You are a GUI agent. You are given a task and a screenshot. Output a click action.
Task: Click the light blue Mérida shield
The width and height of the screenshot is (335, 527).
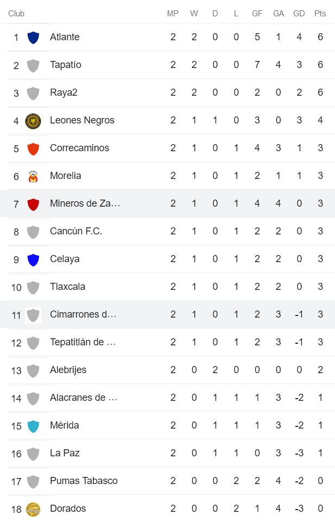tap(33, 426)
